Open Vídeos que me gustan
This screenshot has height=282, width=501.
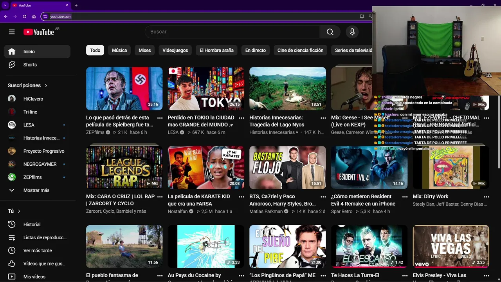coord(37,264)
